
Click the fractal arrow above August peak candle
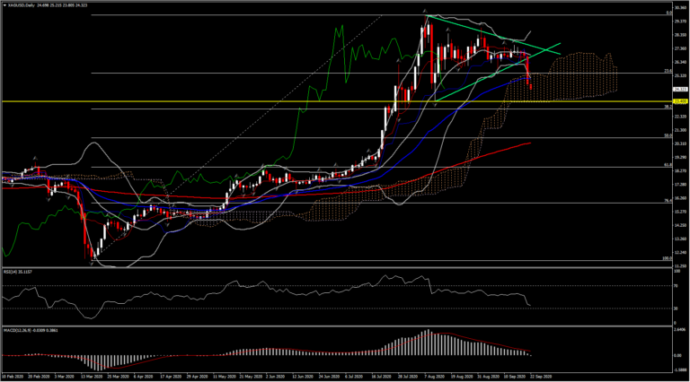(x=425, y=11)
